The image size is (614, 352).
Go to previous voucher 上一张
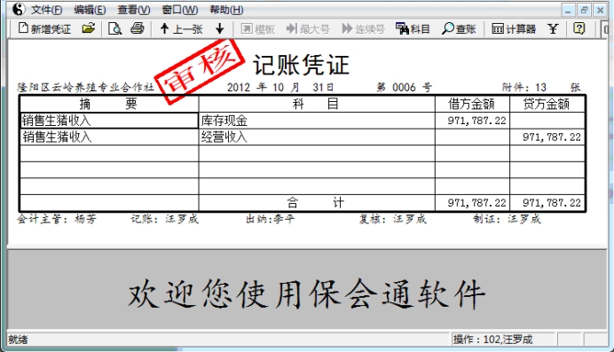(x=181, y=28)
